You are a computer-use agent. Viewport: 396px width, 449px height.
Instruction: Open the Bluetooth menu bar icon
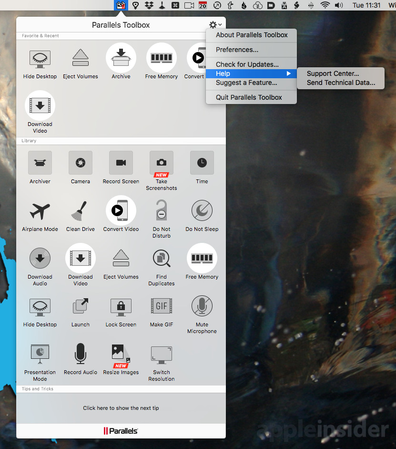[x=311, y=5]
